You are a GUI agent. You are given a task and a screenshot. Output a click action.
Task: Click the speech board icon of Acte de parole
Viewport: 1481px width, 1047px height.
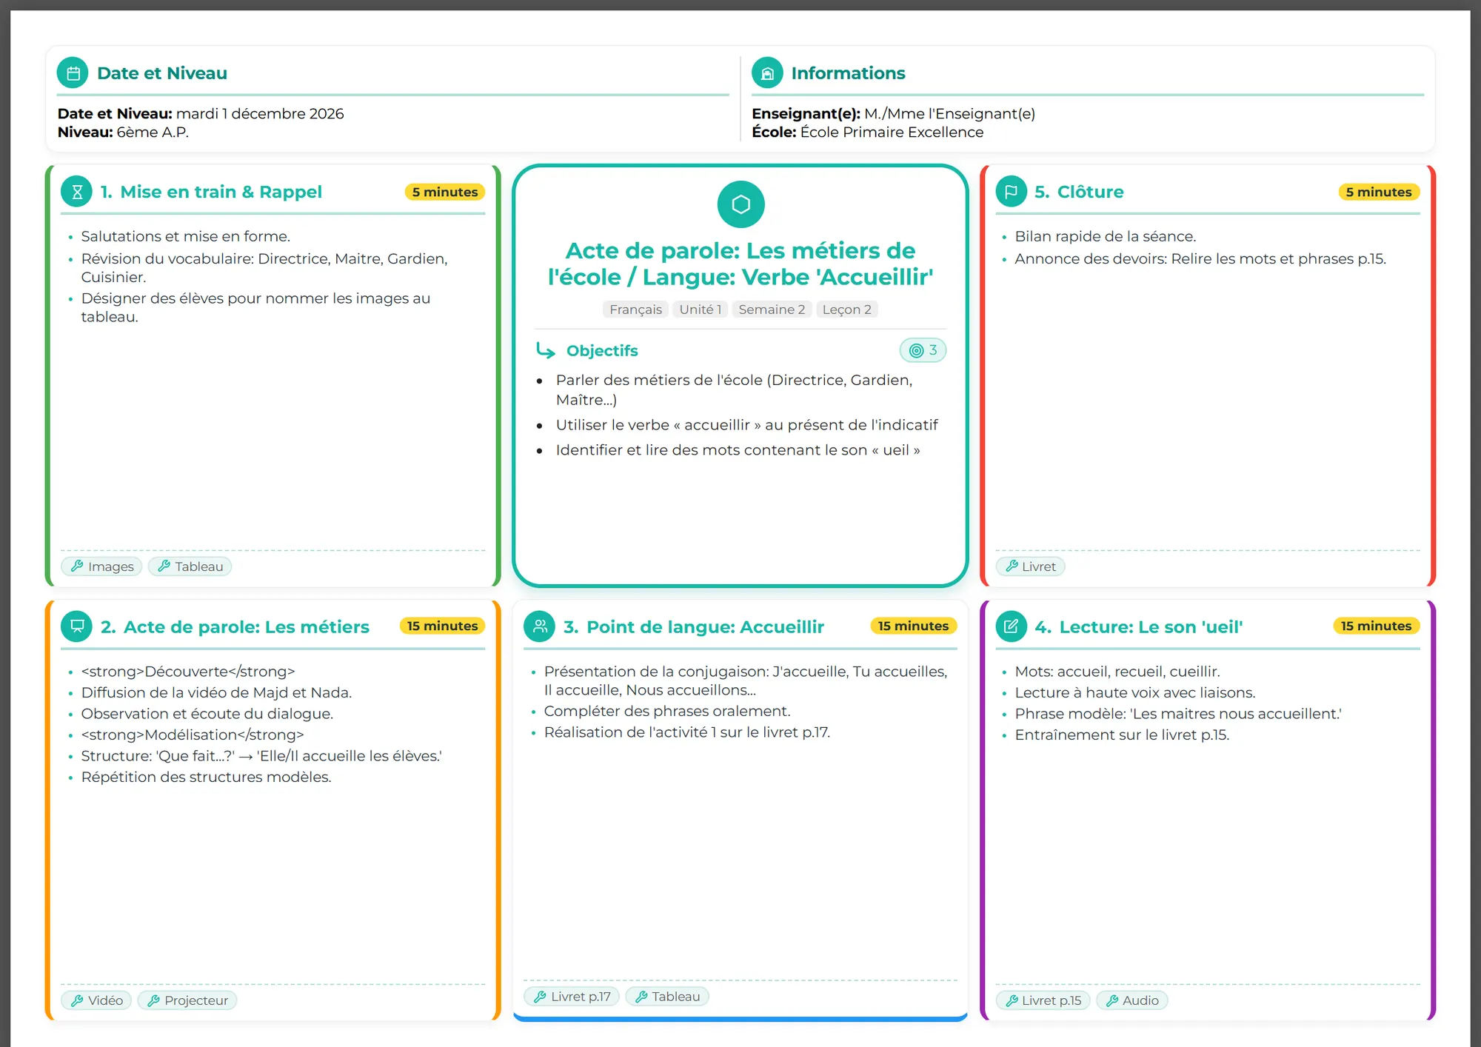[76, 626]
